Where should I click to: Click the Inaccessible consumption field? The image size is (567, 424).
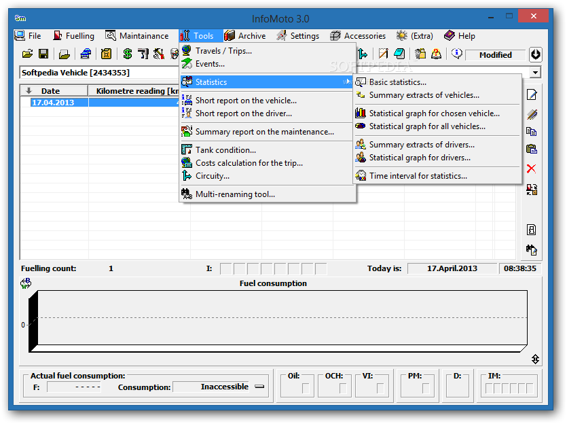click(x=212, y=387)
